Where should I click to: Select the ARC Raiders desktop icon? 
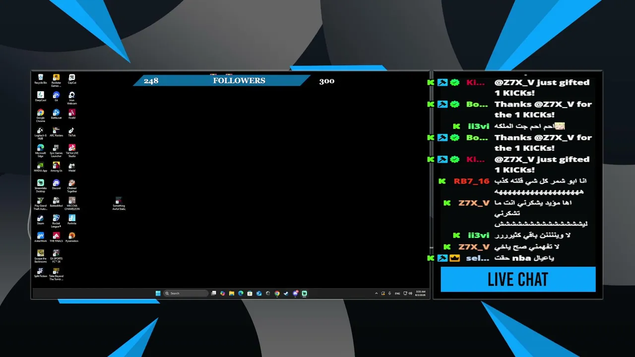tap(56, 132)
